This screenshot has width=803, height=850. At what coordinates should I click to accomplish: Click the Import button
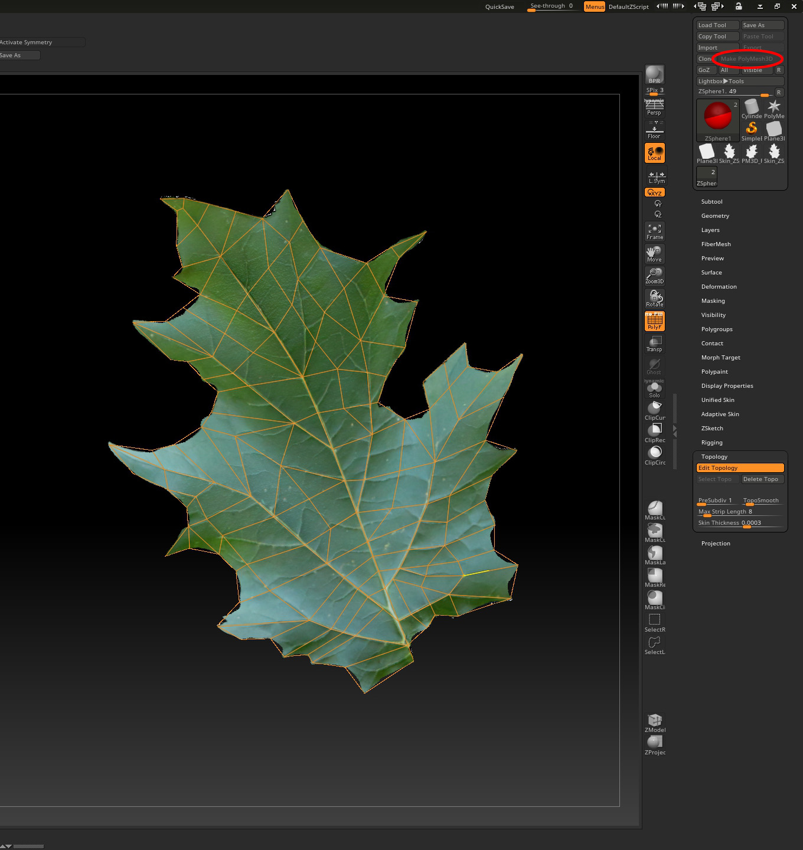(718, 47)
